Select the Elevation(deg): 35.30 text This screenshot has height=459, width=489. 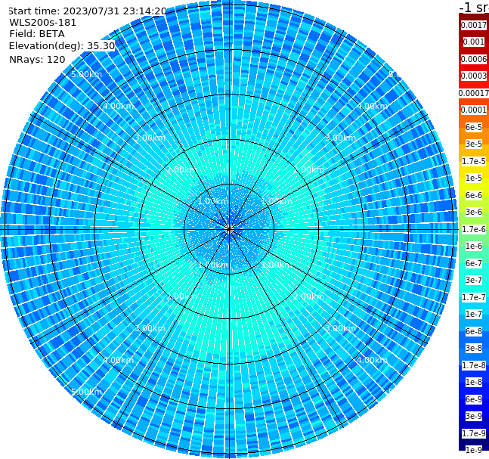point(62,46)
